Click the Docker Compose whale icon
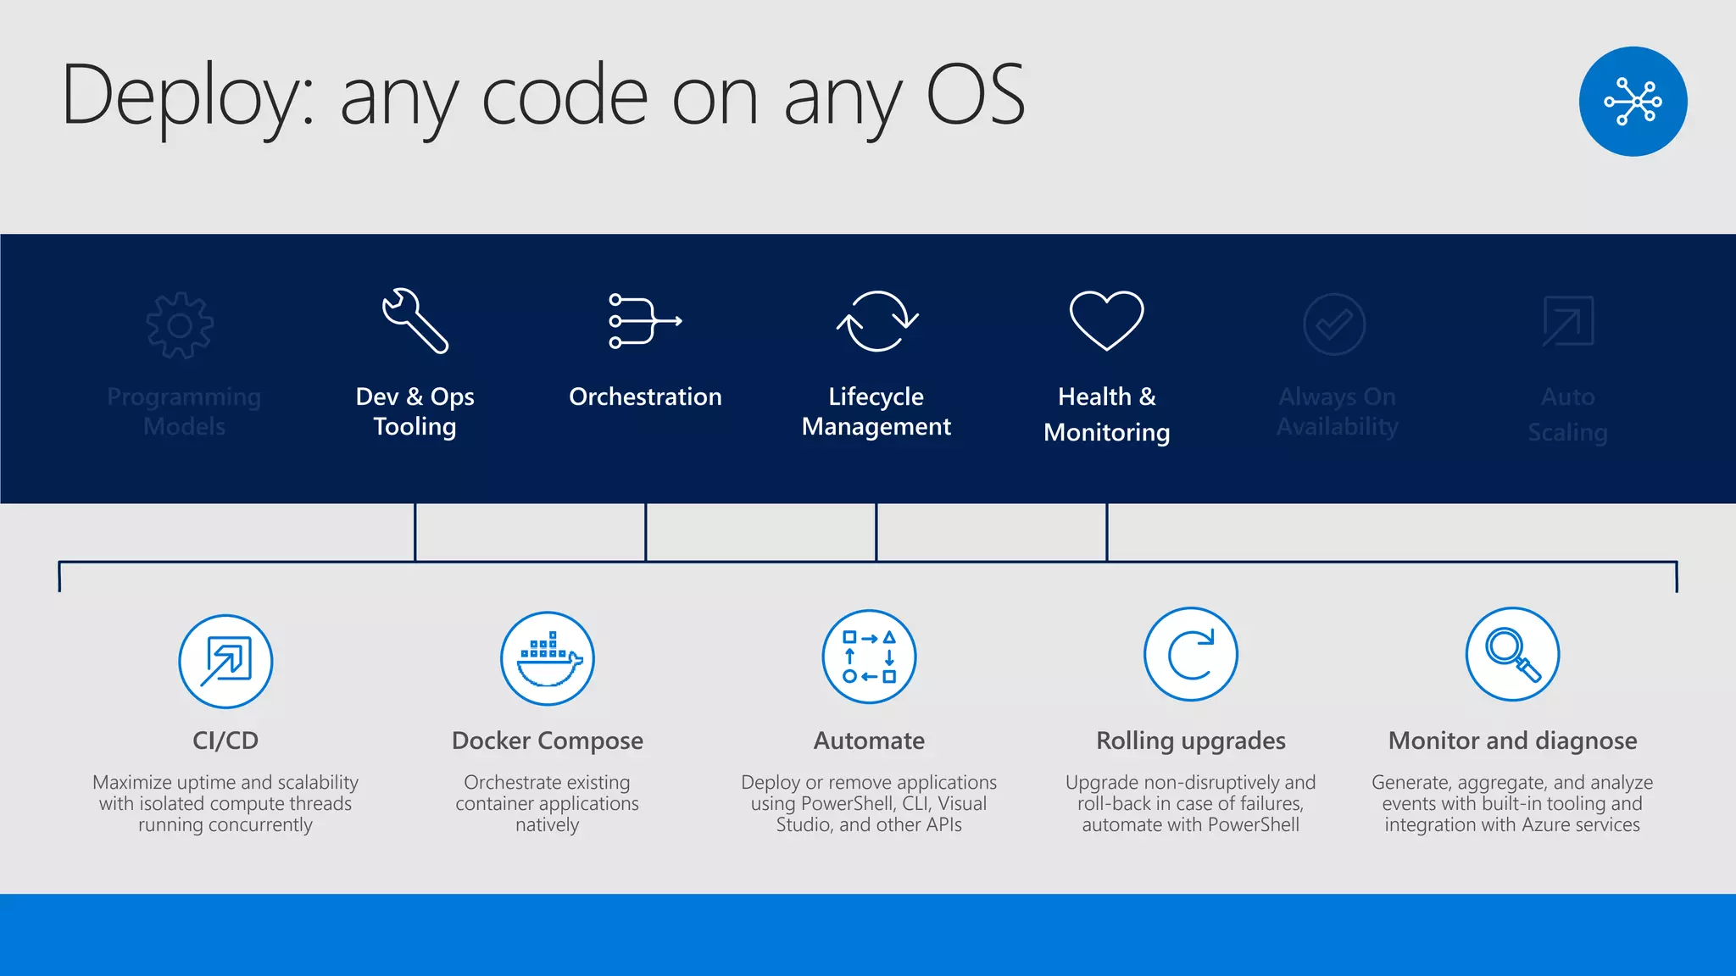 (548, 658)
